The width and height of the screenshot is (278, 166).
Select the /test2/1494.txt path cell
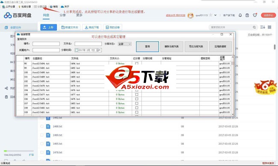51,64
